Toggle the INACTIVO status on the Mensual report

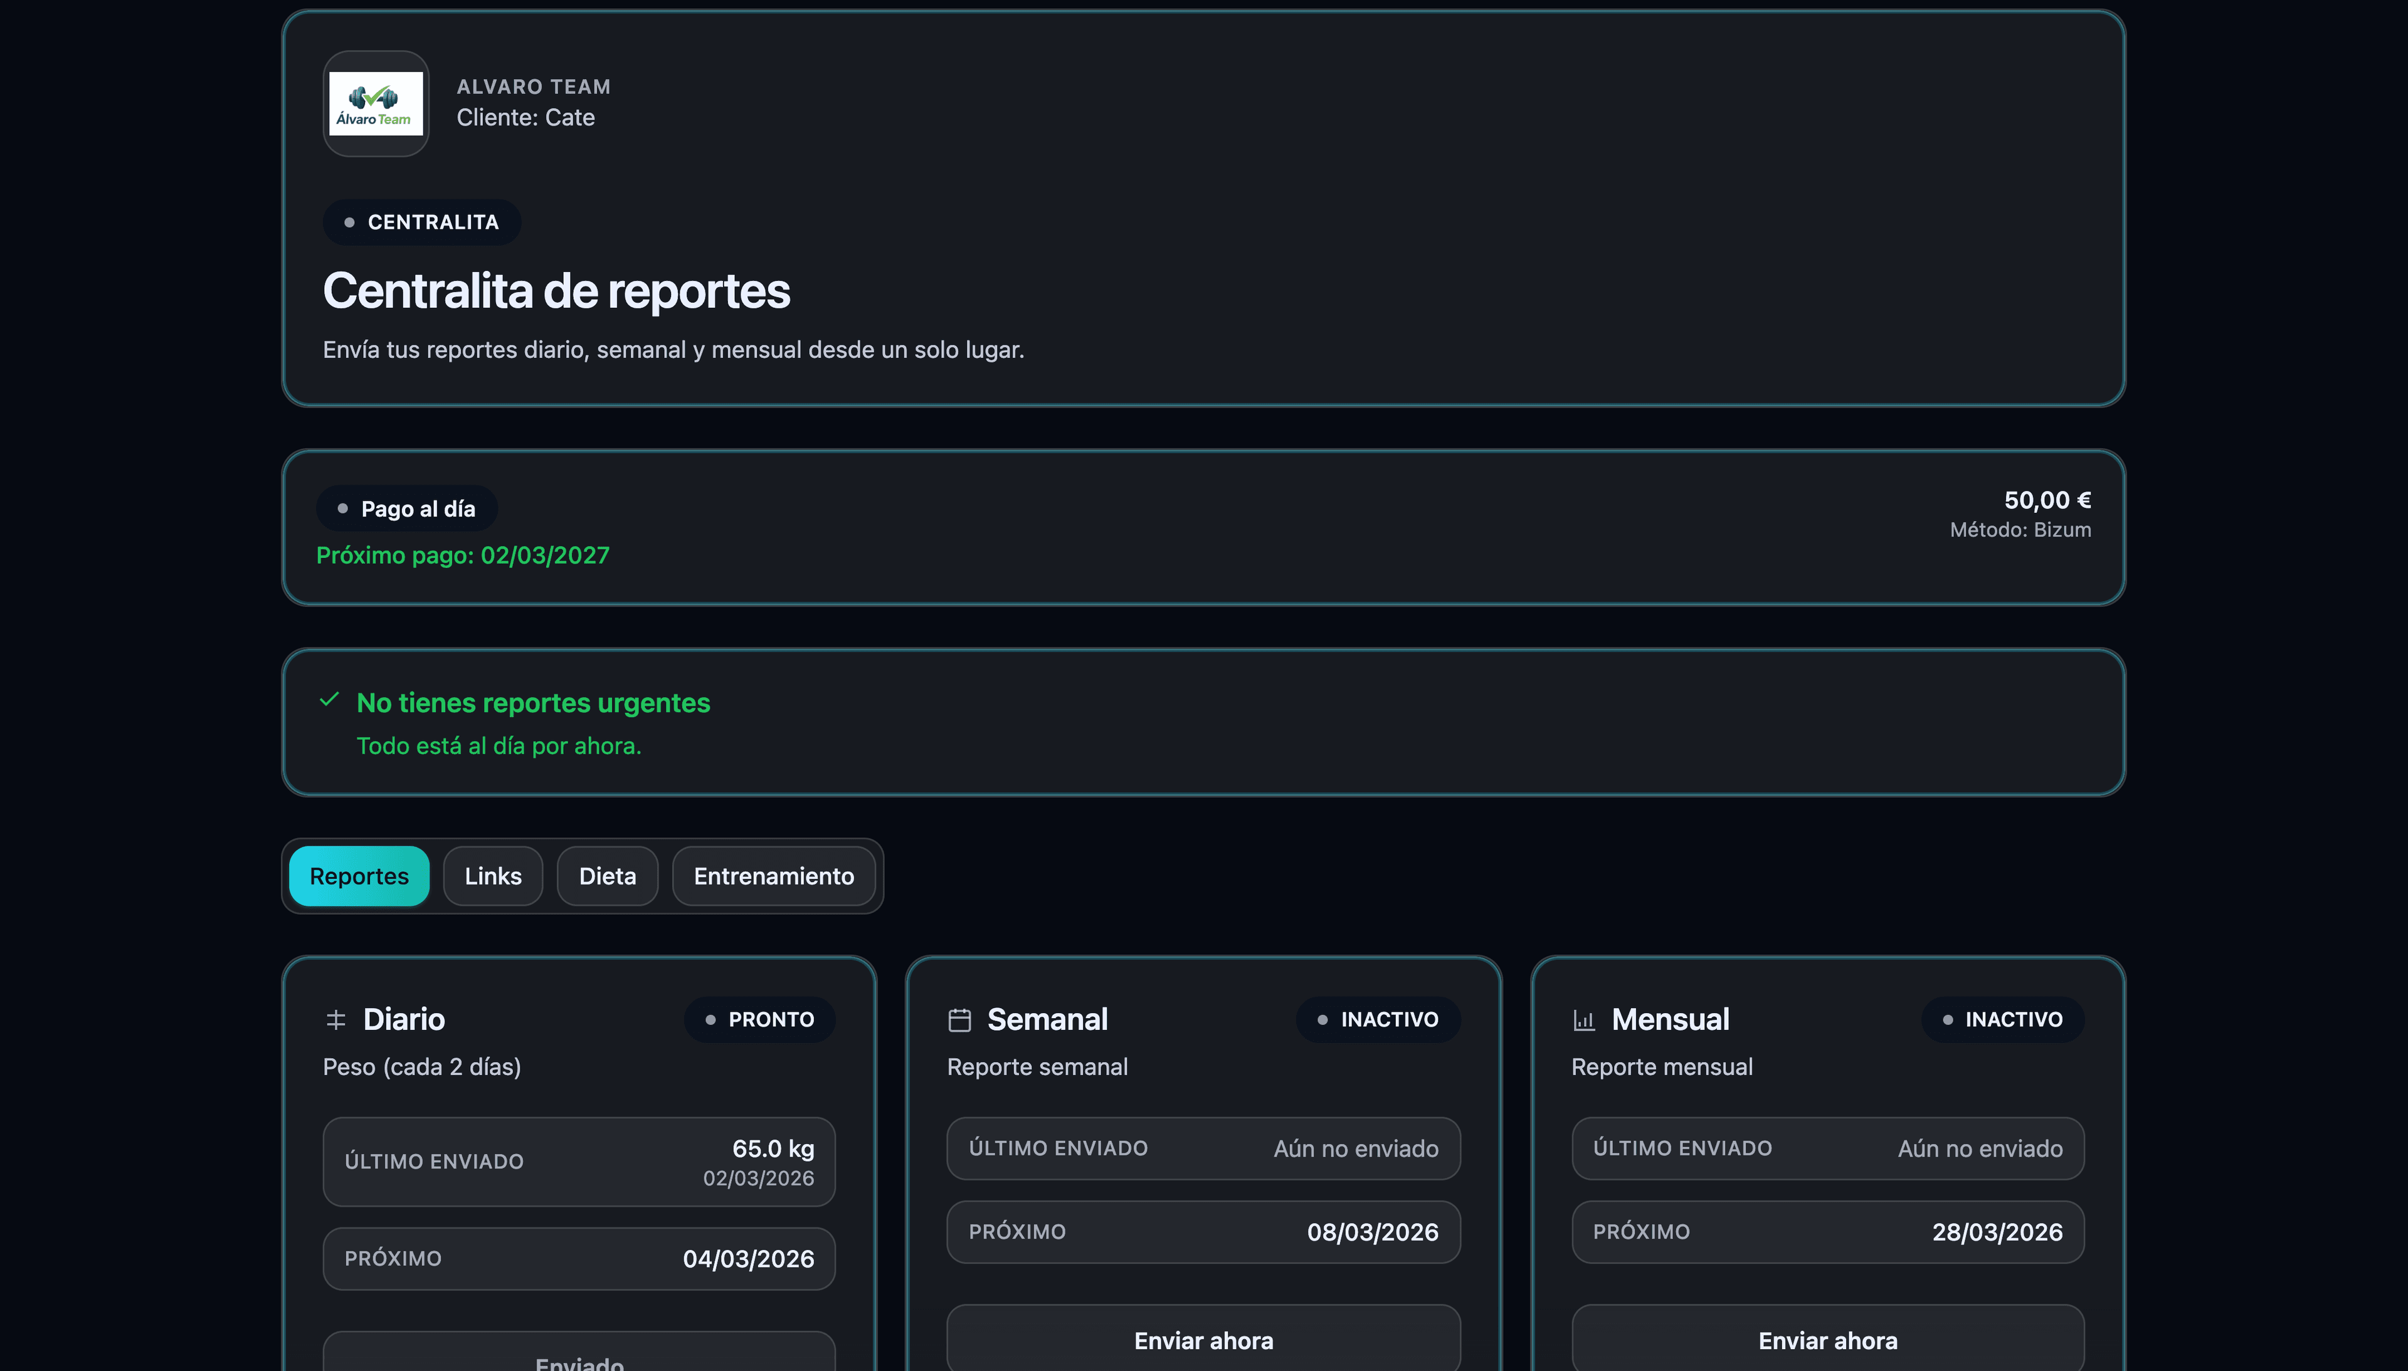2002,1020
